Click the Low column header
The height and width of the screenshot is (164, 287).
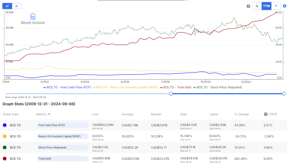95,114
